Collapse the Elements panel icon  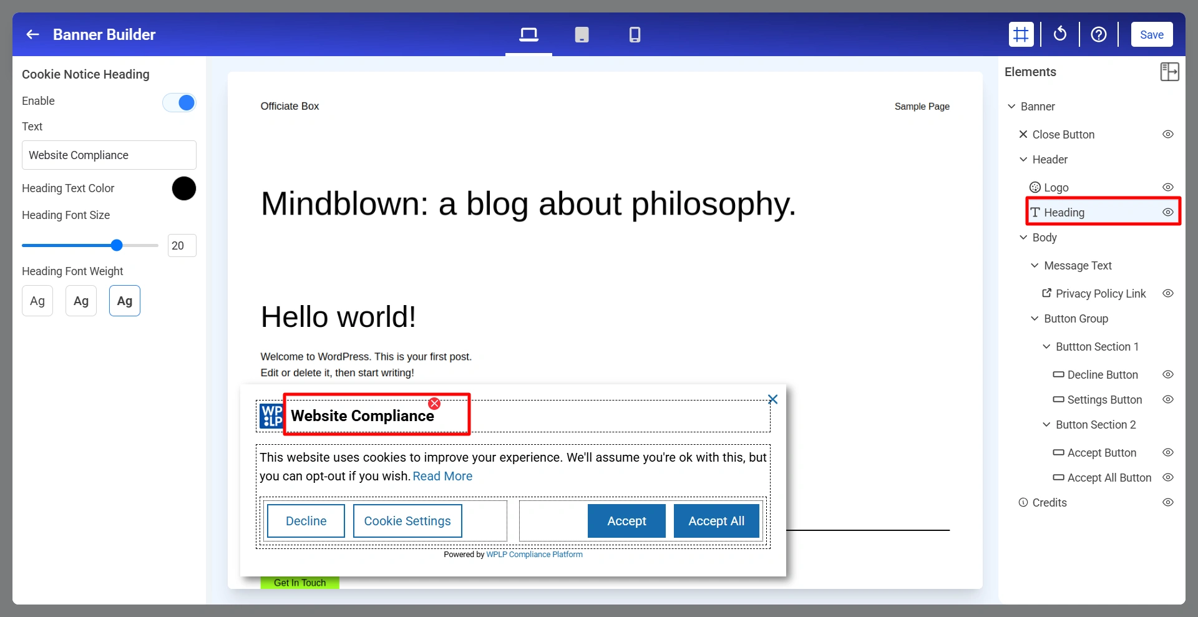click(x=1169, y=72)
